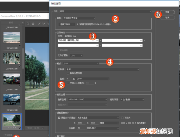Select the Zoom tool in Camera Raw toolbar

coord(28,23)
